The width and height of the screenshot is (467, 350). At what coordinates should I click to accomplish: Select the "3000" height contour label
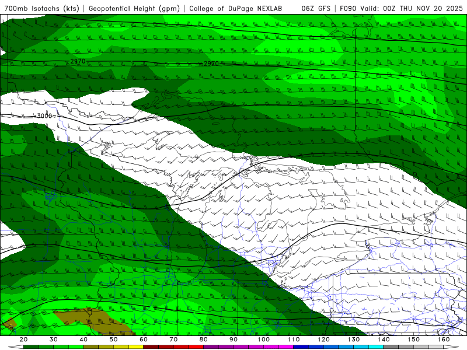[44, 116]
